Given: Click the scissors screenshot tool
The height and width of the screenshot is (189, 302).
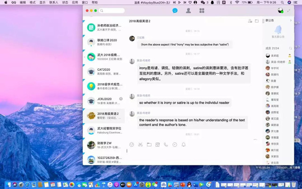Looking at the screenshot, I should [x=140, y=144].
